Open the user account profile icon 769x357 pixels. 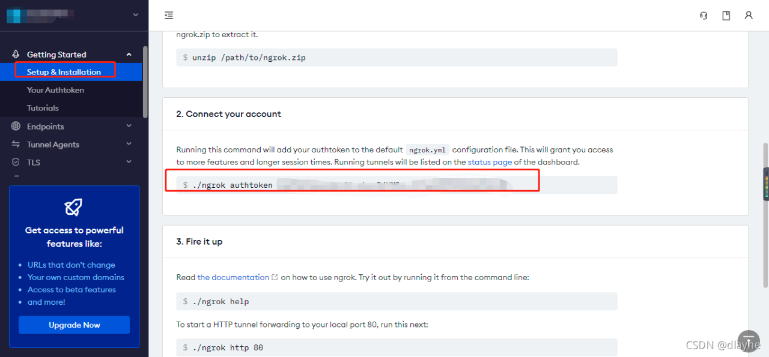pos(749,16)
